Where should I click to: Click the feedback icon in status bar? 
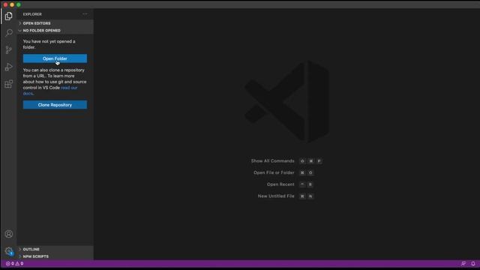tap(463, 263)
